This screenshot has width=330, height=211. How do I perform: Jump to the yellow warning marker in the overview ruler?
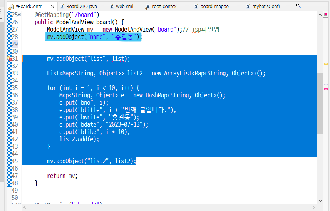coord(326,64)
